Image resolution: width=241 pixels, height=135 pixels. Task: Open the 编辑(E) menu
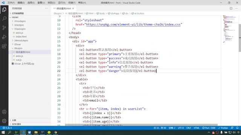pos(21,3)
